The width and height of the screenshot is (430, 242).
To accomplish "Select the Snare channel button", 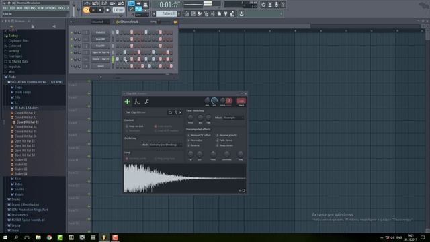I will pos(101,66).
